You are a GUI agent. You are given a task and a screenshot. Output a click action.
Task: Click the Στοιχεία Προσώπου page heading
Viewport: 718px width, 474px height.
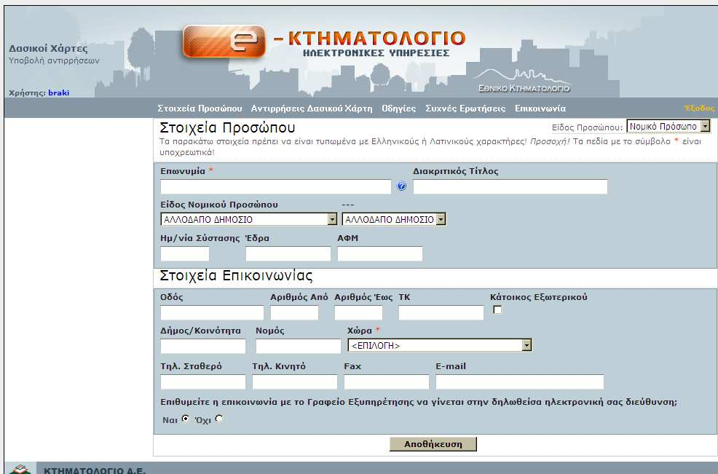(x=227, y=127)
